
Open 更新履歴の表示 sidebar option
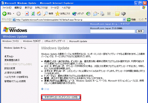click(12, 60)
